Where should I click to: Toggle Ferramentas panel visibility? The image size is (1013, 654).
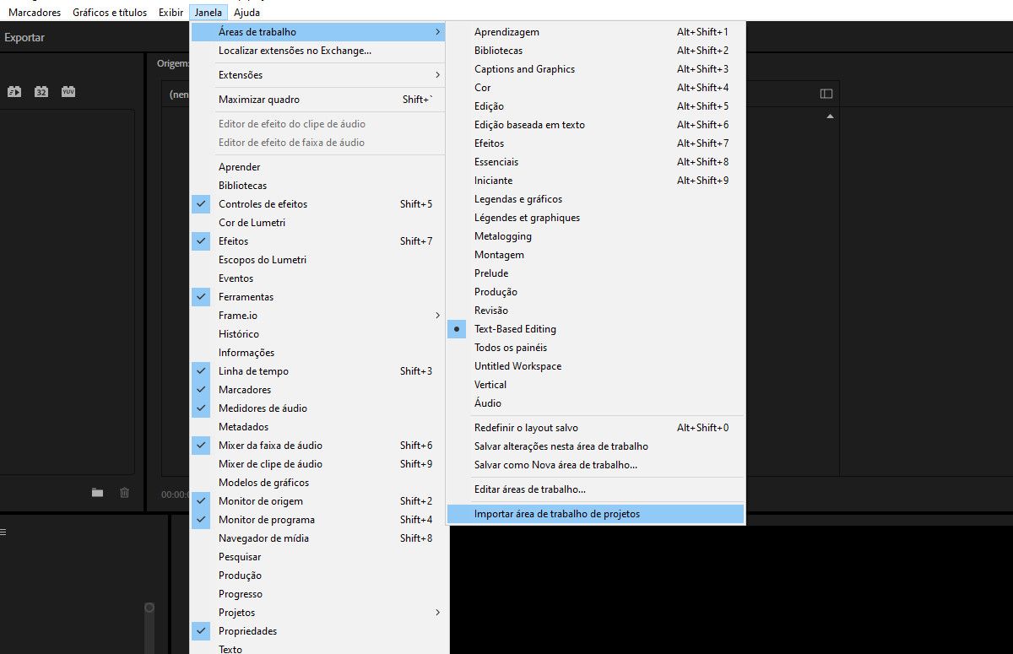317,297
